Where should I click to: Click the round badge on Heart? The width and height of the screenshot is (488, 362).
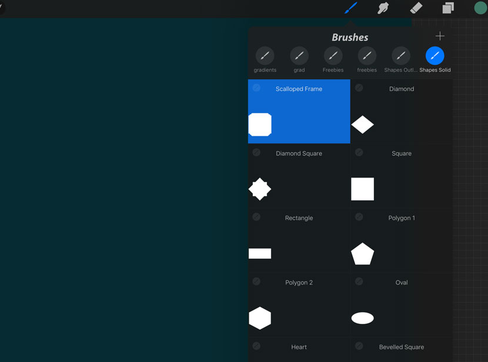point(256,346)
